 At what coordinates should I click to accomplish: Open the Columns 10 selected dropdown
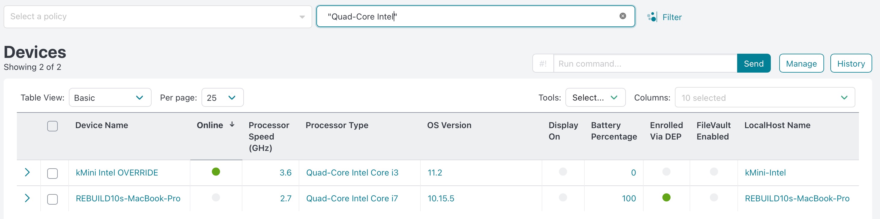click(765, 98)
